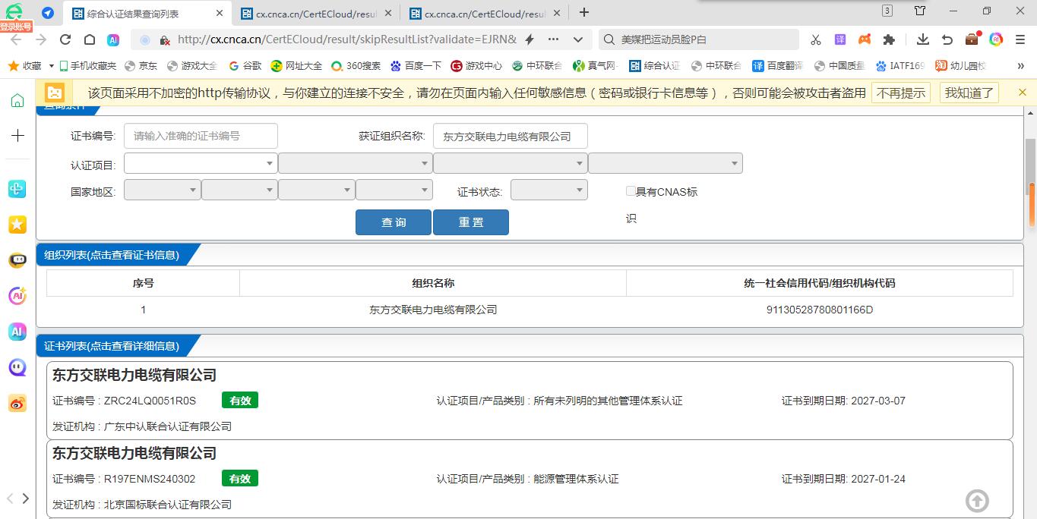Open the 证书状态 dropdown
The height and width of the screenshot is (519, 1037).
point(549,190)
